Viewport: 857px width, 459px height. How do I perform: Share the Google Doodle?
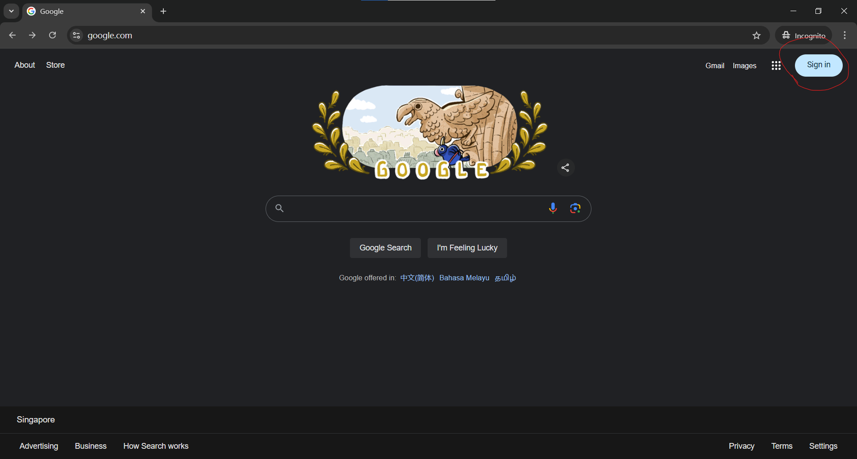click(565, 168)
